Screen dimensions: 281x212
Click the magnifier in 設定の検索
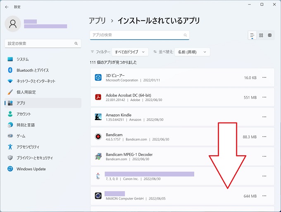pos(76,43)
